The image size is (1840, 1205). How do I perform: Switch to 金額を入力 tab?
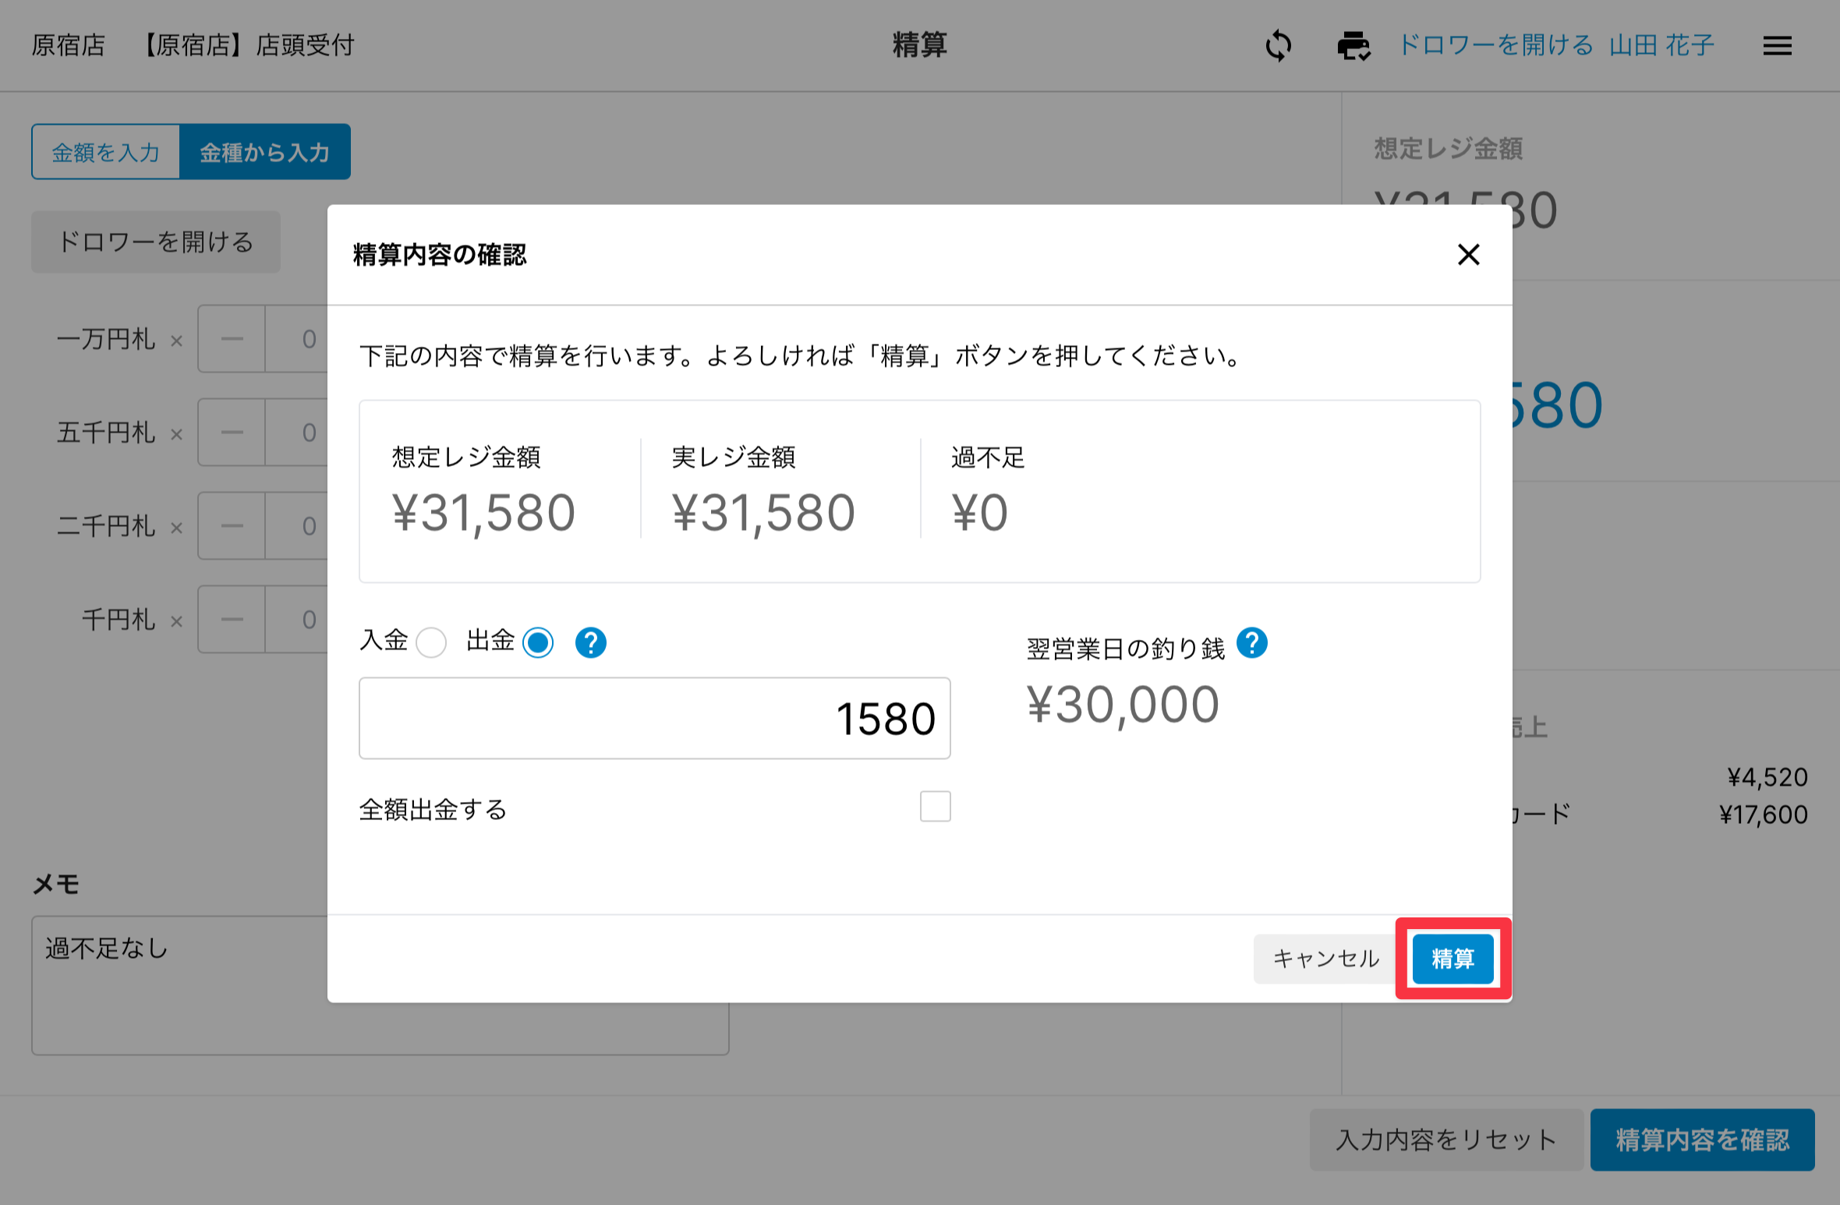tap(106, 152)
